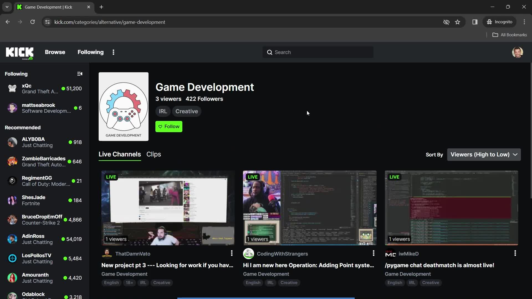Open iwMikeD stream options menu
This screenshot has height=299, width=532.
click(515, 253)
